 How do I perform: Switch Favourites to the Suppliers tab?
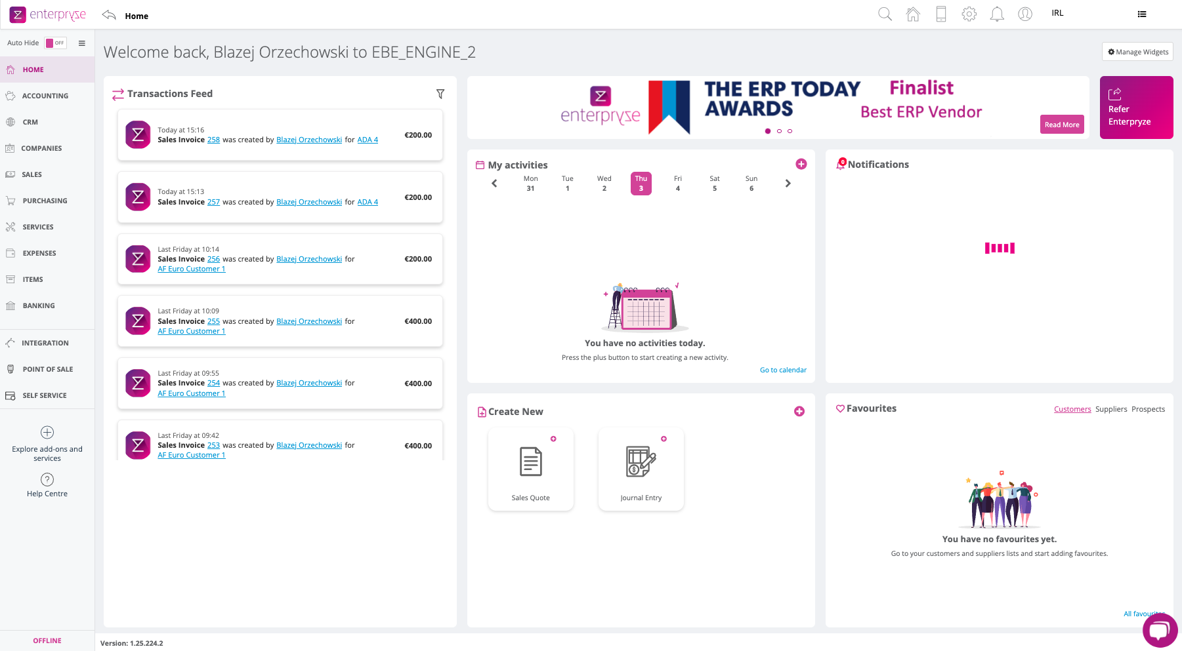[x=1111, y=409]
